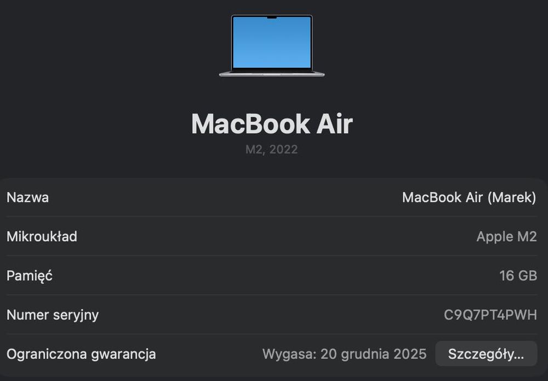Edit the name field MacBook Air (Marek)

(469, 197)
